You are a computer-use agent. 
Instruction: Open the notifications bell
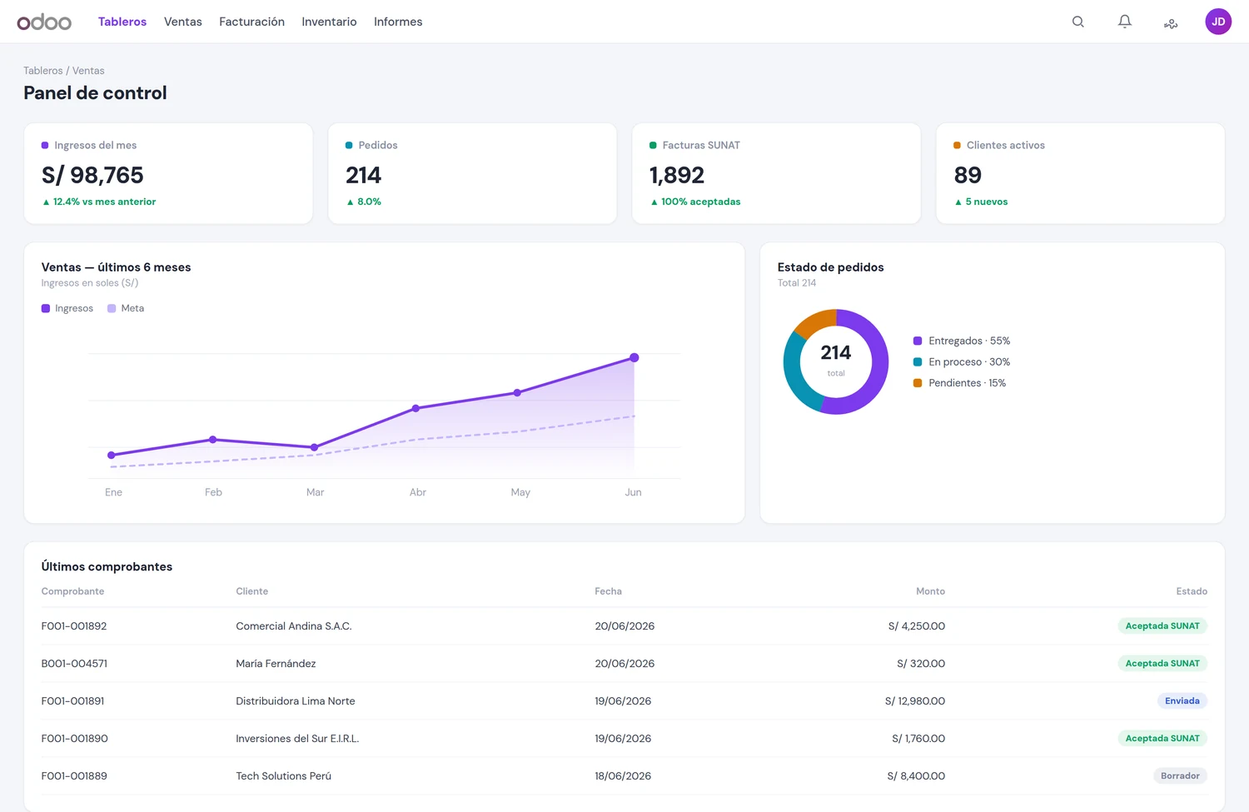pos(1125,22)
